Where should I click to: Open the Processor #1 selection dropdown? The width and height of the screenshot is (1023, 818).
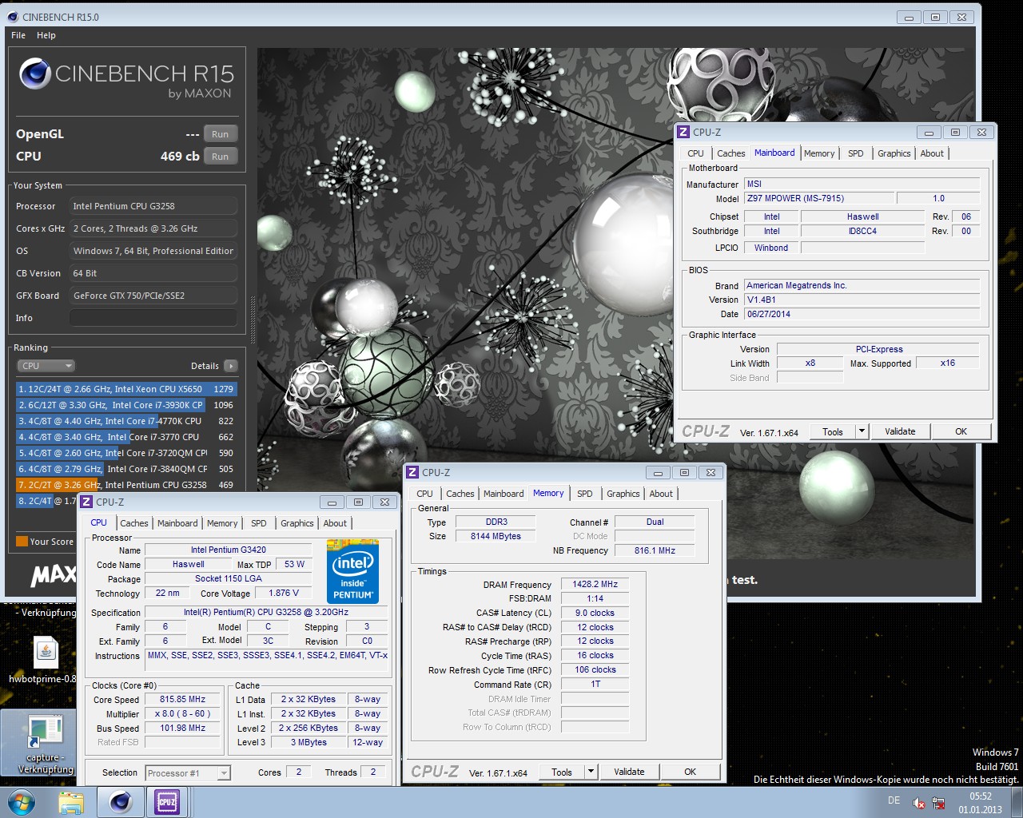point(188,772)
